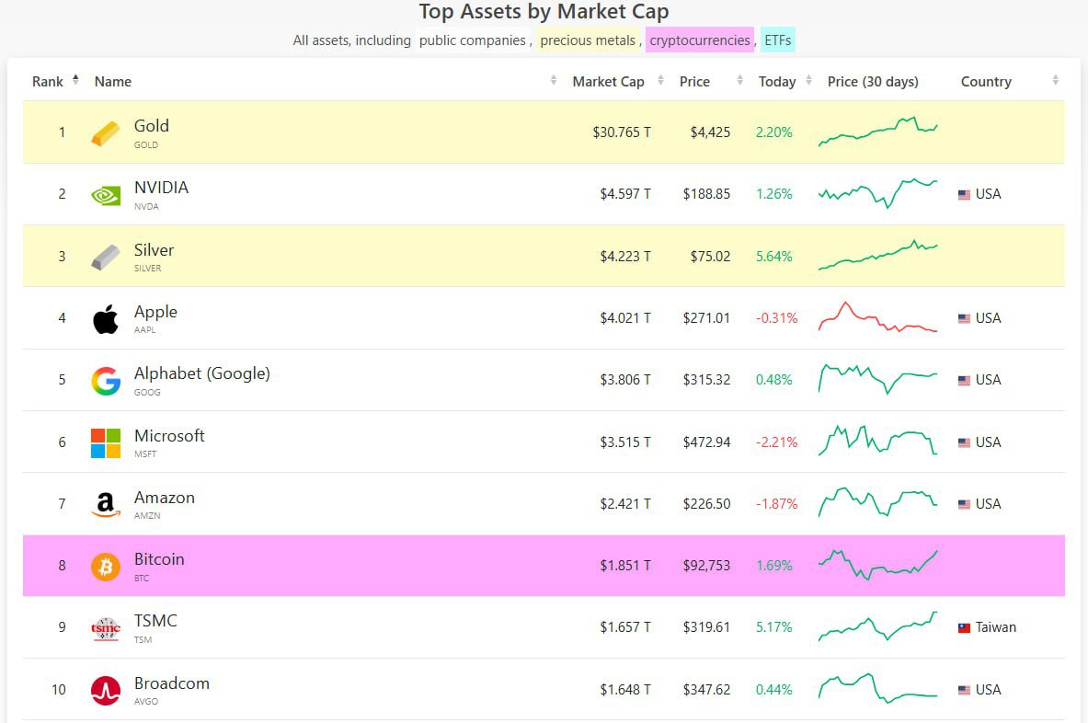
Task: Sort table by Market Cap column
Action: [x=608, y=82]
